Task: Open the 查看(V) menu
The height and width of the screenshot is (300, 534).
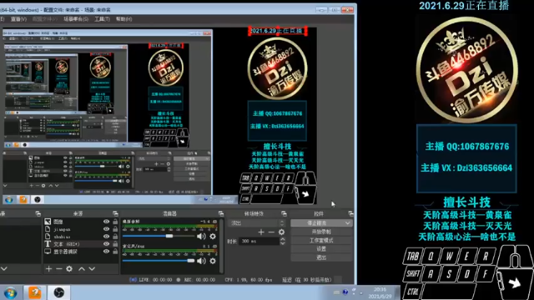Action: click(x=18, y=19)
